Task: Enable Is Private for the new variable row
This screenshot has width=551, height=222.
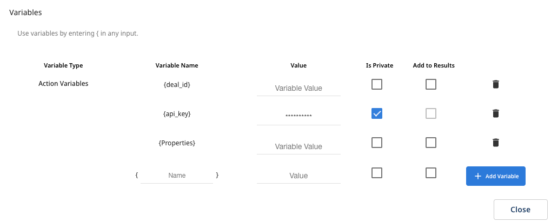Action: click(x=377, y=173)
